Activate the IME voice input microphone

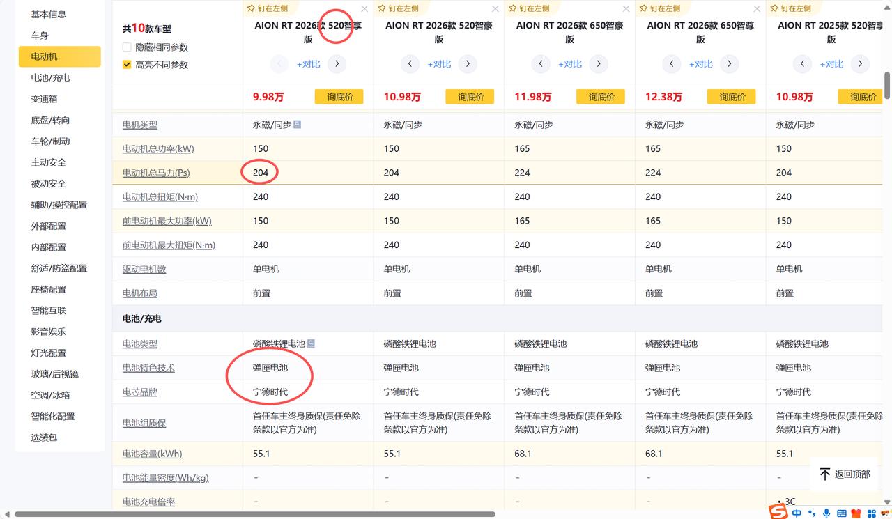click(826, 513)
